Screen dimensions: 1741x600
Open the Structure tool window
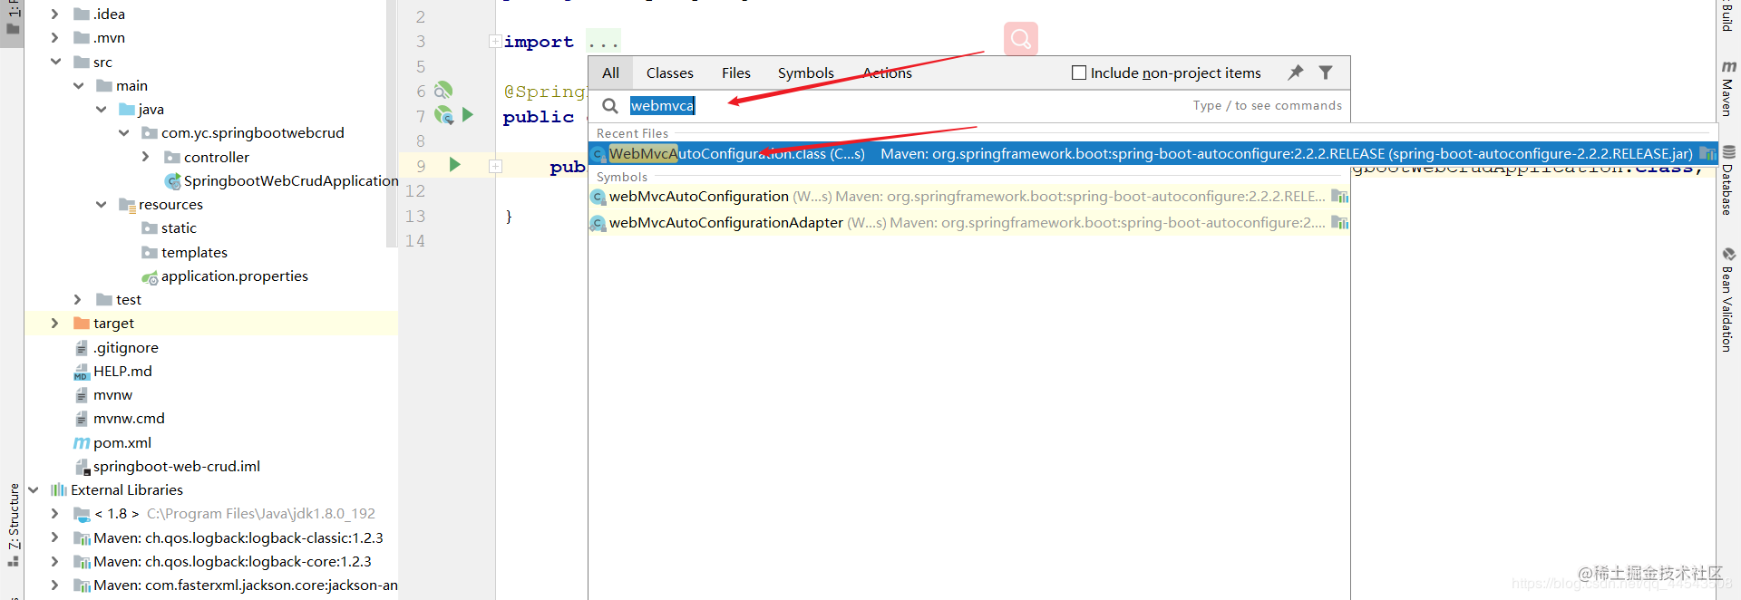tap(14, 523)
